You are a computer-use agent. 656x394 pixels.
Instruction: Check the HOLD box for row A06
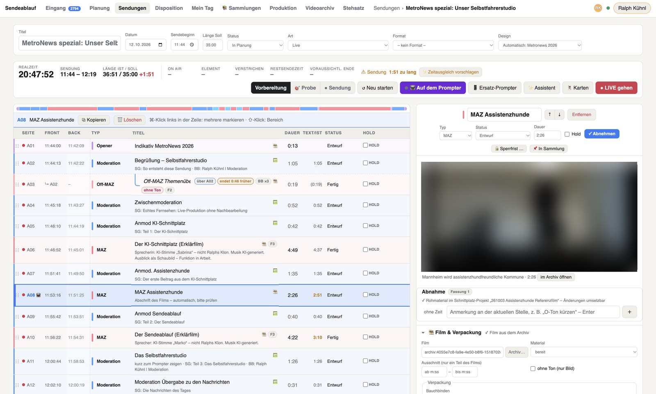pos(365,249)
